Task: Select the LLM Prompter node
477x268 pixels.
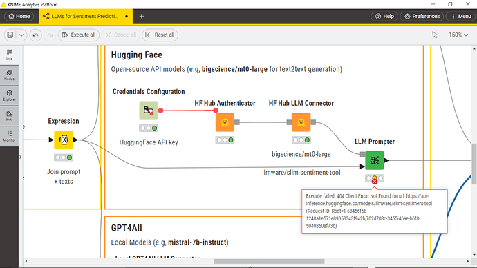Action: [375, 160]
